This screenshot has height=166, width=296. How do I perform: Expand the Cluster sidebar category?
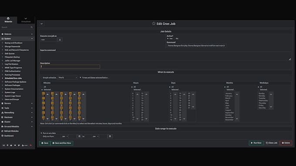click(x=17, y=122)
